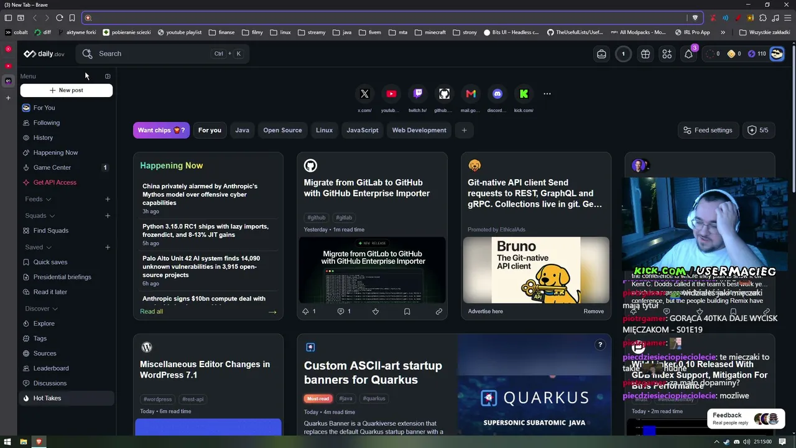The height and width of the screenshot is (448, 796).
Task: Open the 5/5 shield indicator
Action: click(758, 130)
